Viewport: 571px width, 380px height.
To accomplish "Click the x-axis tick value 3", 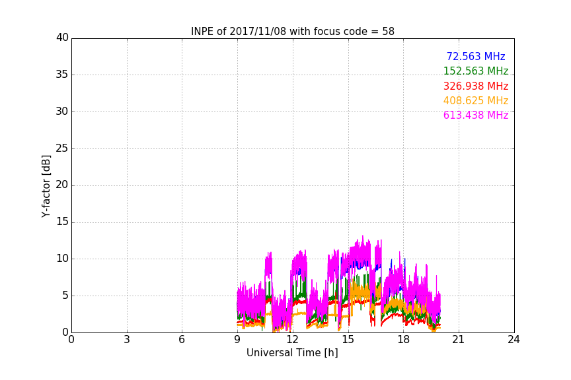I will click(x=127, y=340).
